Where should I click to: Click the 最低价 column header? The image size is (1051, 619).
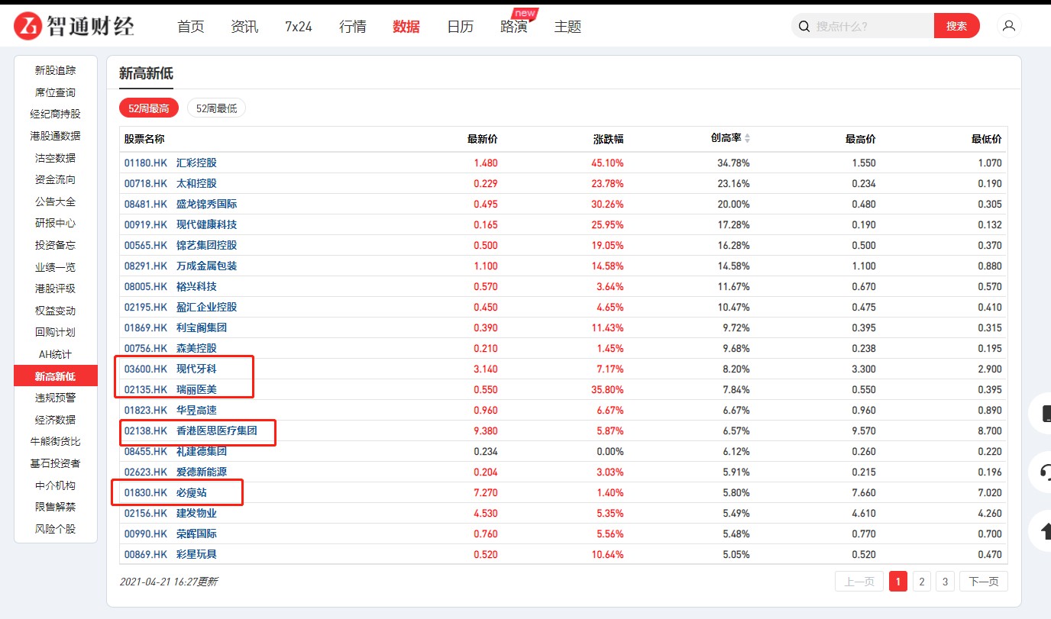(987, 139)
